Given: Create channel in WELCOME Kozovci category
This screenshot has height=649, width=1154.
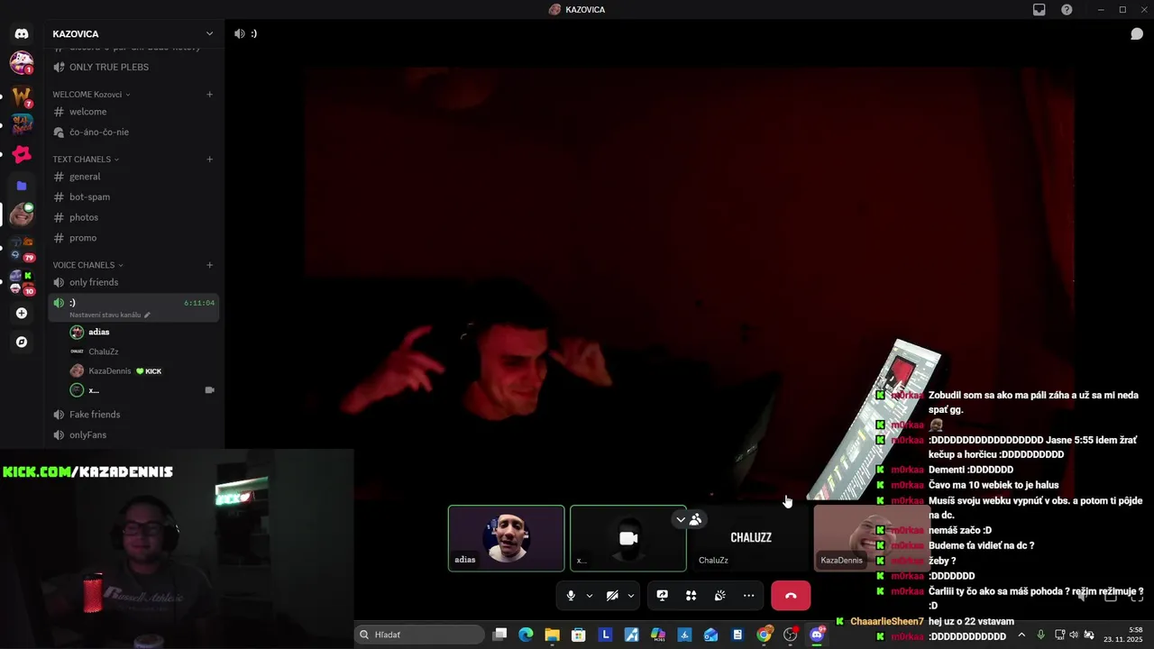Looking at the screenshot, I should pos(209,95).
